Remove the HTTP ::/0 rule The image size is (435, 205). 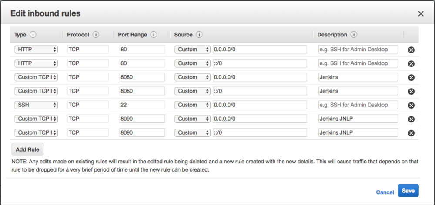point(411,64)
